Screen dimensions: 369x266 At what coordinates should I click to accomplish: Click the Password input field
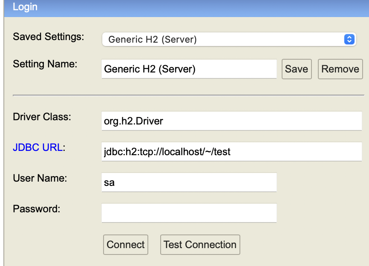pyautogui.click(x=189, y=213)
